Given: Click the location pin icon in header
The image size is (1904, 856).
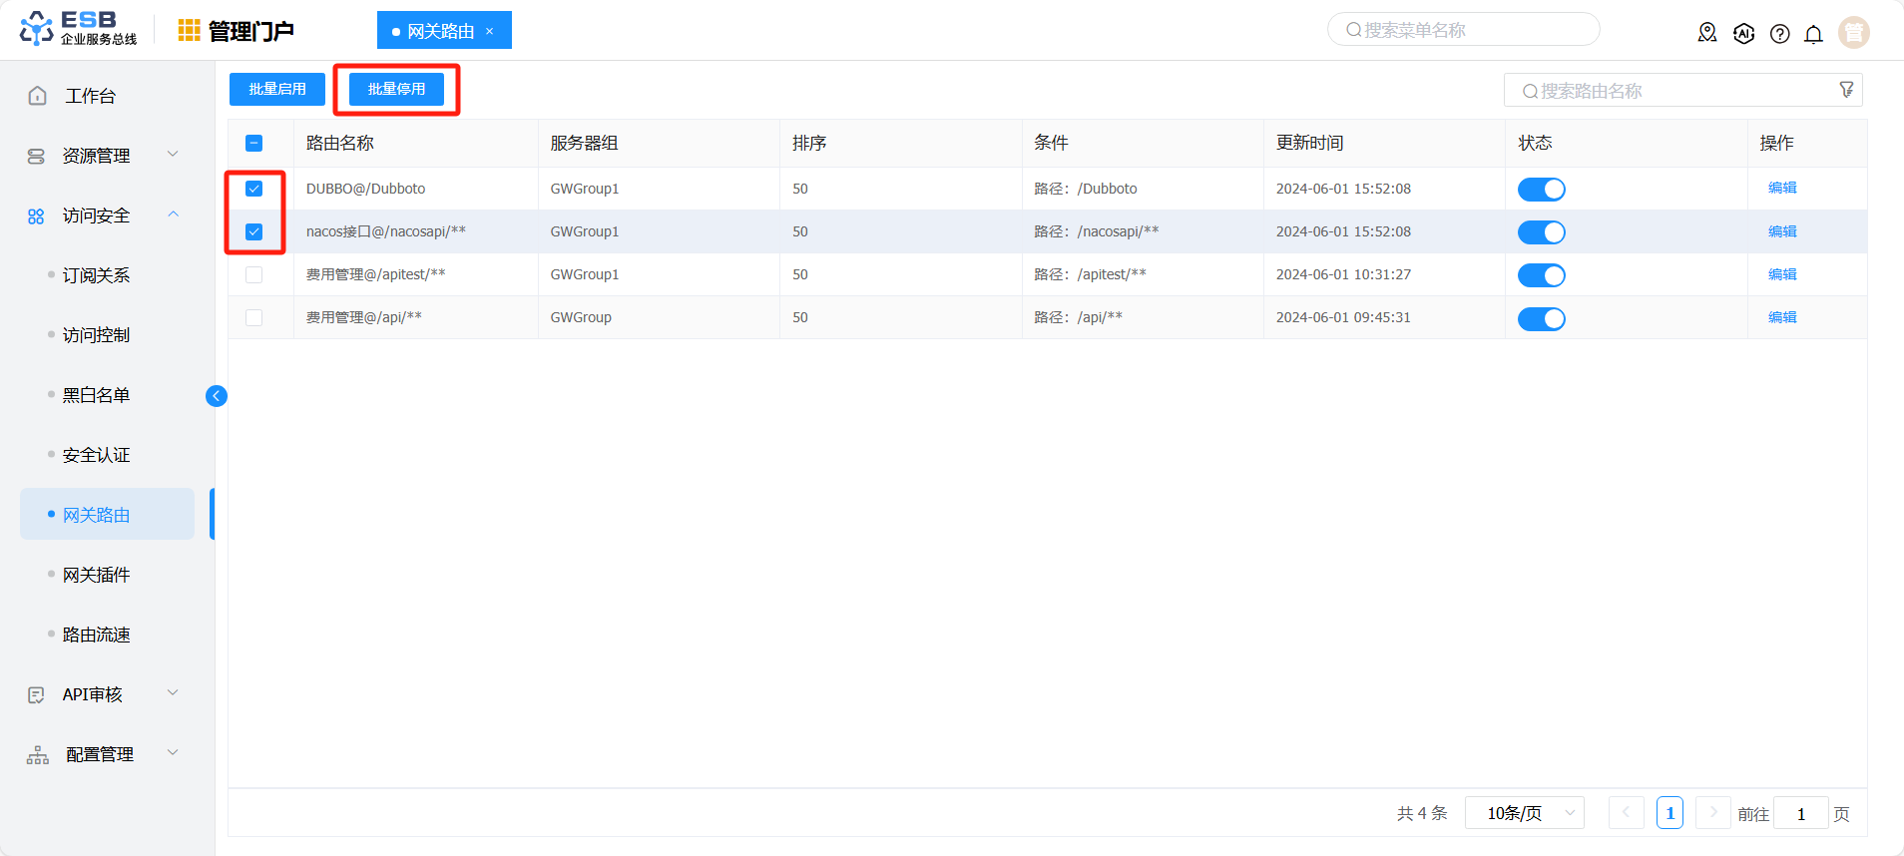Looking at the screenshot, I should tap(1707, 33).
